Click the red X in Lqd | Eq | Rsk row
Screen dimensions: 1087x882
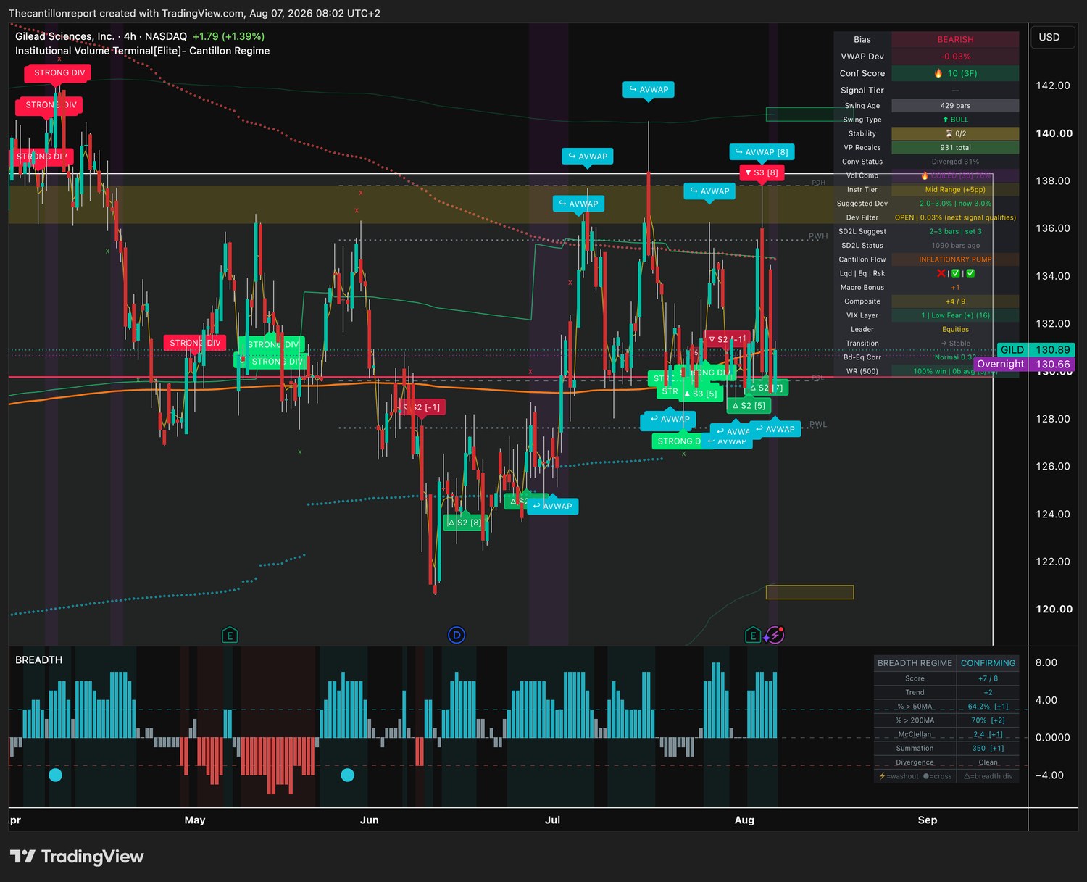point(941,273)
